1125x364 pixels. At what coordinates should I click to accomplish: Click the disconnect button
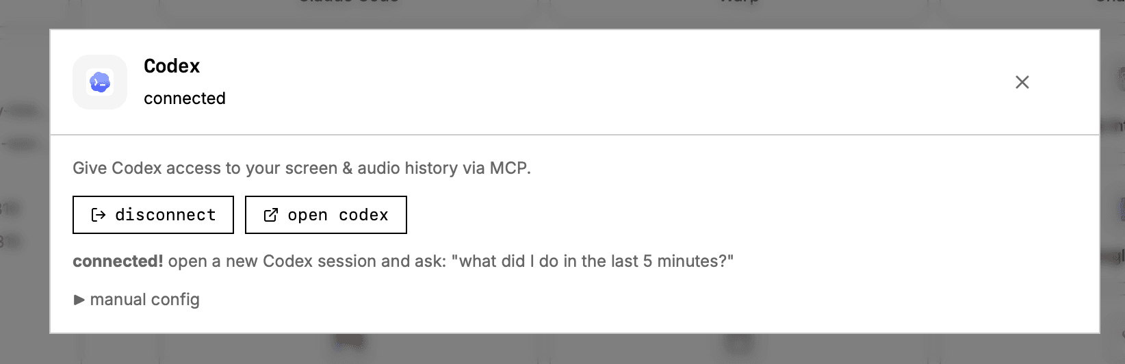(x=153, y=215)
